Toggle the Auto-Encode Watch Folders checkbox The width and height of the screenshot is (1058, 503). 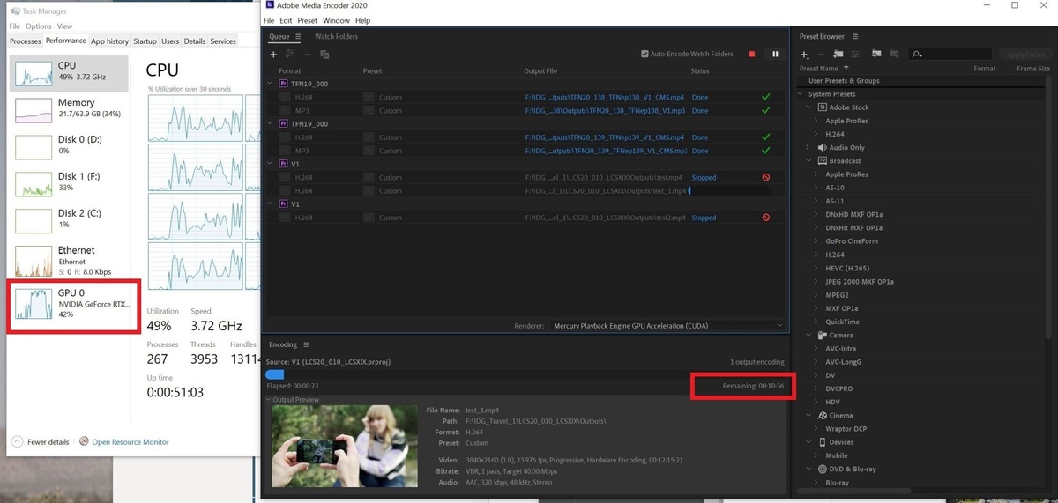(x=645, y=55)
